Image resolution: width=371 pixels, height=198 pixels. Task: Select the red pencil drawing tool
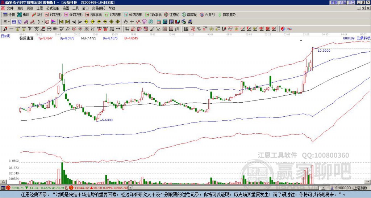(x=5, y=29)
